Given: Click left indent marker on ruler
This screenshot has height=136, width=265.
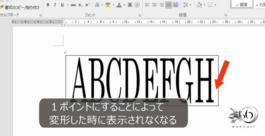Looking at the screenshot, I should [63, 25].
